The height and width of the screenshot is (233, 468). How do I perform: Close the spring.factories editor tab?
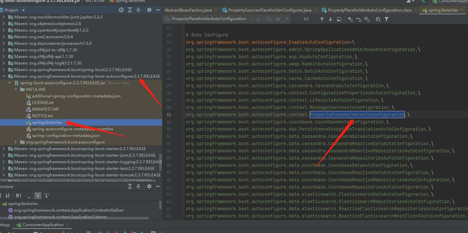click(x=462, y=10)
